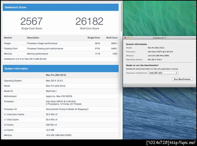The height and width of the screenshot is (146, 197).
Task: Click L2 Cache value 256 KB x 6
Action: tap(51, 125)
